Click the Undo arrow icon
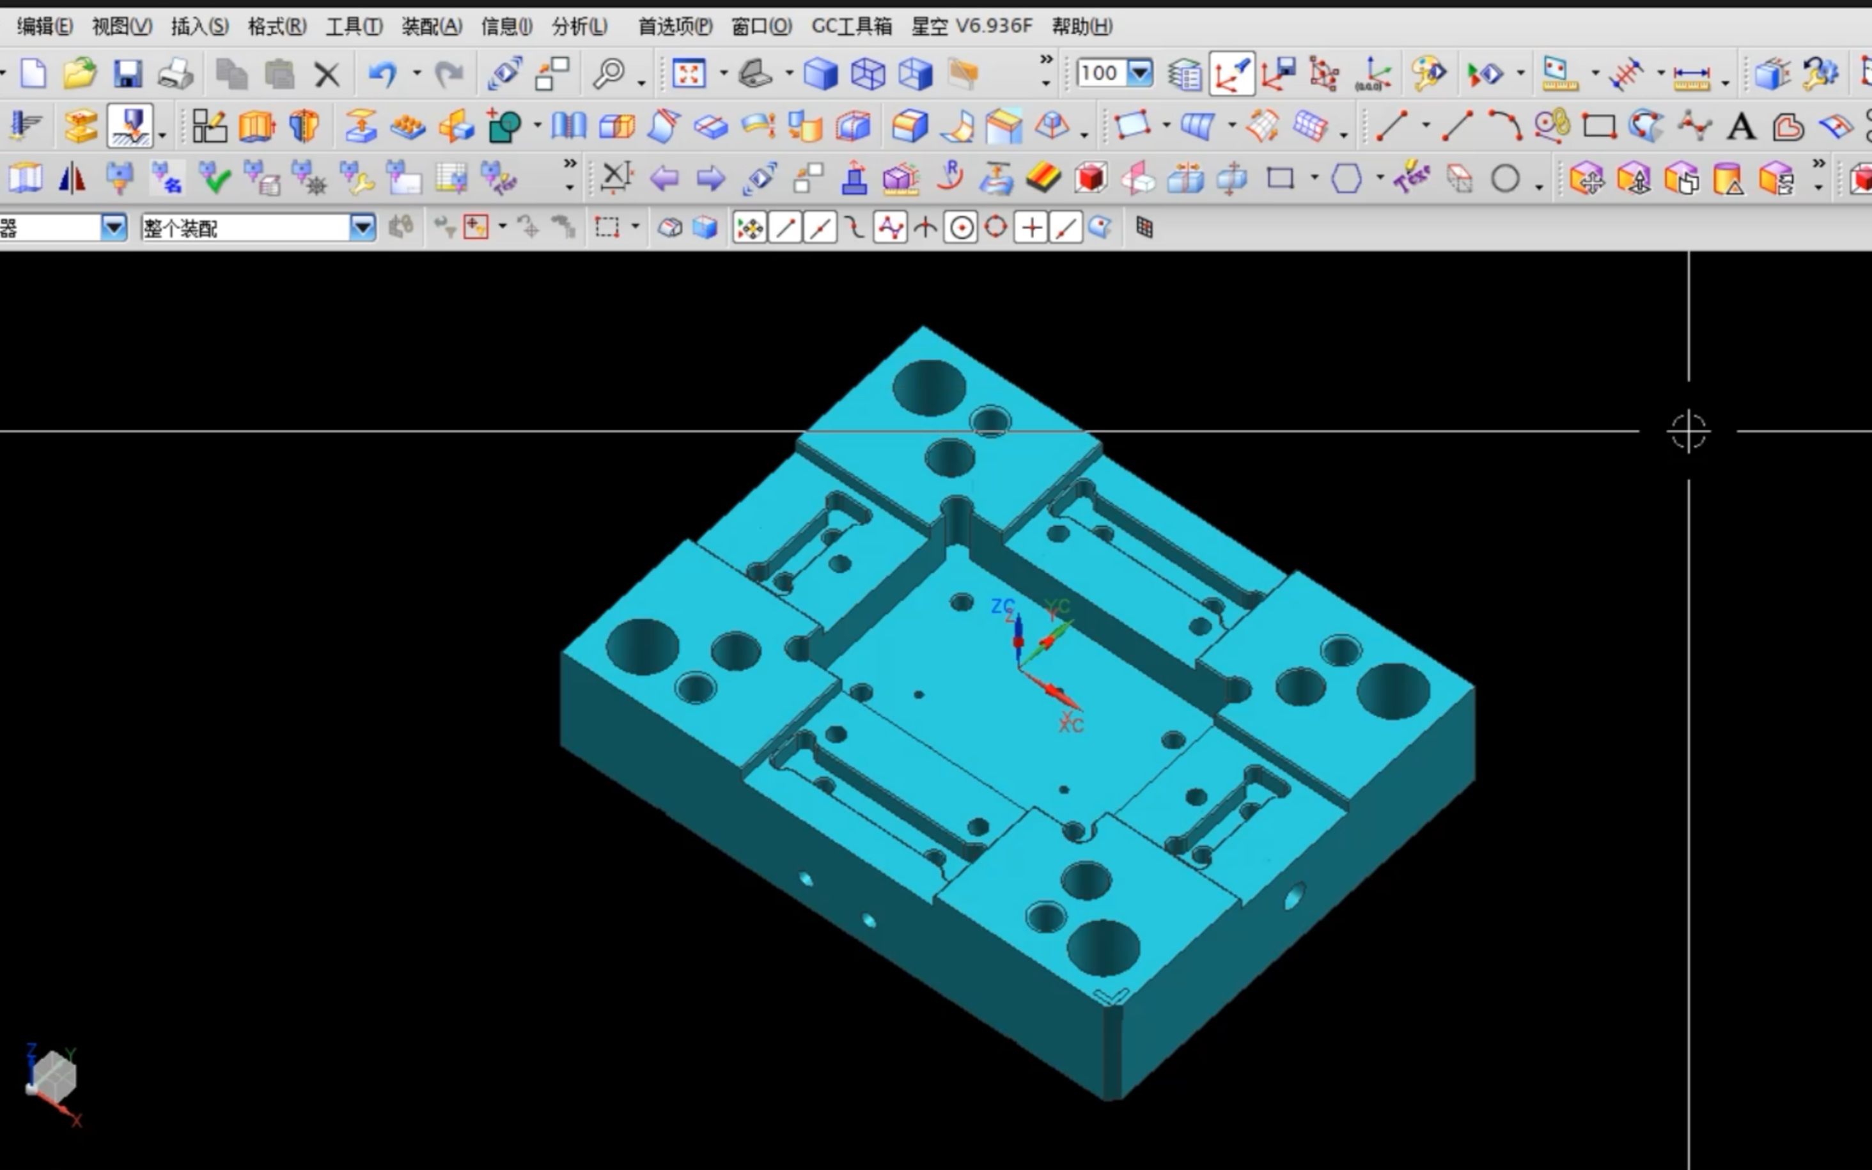Viewport: 1872px width, 1170px height. coord(382,74)
